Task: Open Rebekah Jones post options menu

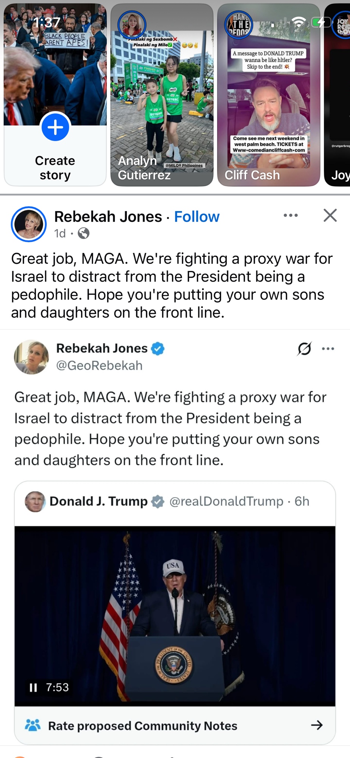Action: [x=291, y=215]
